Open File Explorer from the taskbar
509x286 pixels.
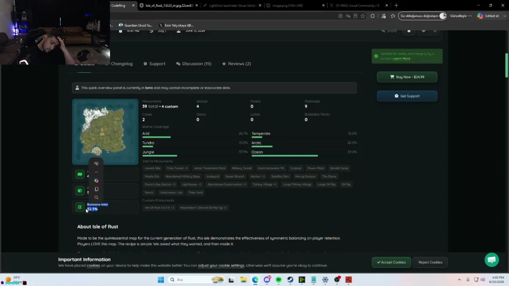pos(243,280)
